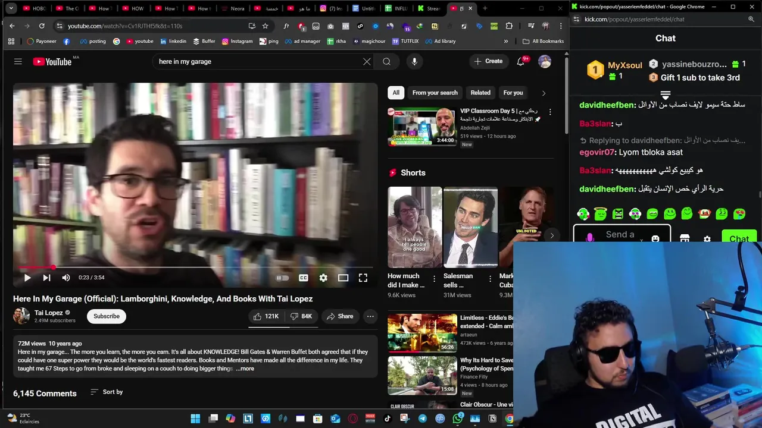Screen dimensions: 762x428
Task: Open the All Bookmarks folder
Action: 543,41
